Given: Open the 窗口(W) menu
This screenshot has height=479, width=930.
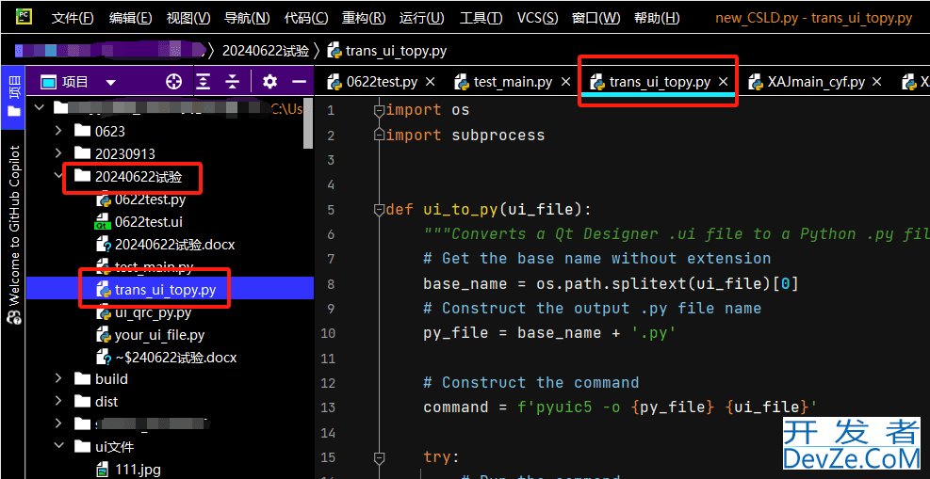Looking at the screenshot, I should coord(596,18).
